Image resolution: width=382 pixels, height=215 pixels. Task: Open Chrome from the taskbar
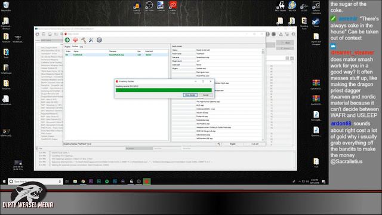coord(83,182)
